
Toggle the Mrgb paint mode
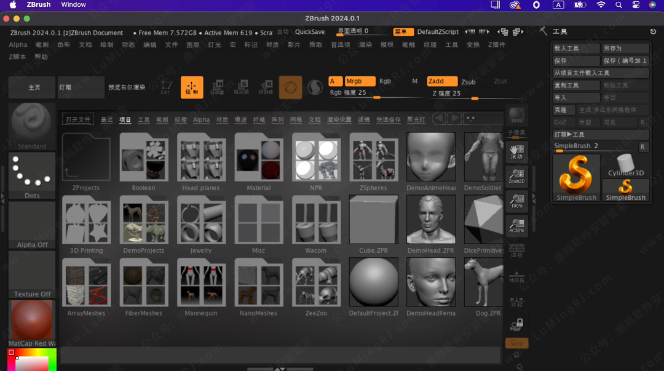tap(360, 81)
